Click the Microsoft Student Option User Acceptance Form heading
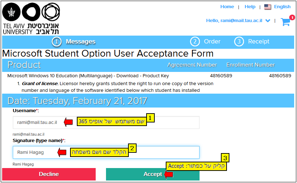The height and width of the screenshot is (183, 297). click(108, 53)
